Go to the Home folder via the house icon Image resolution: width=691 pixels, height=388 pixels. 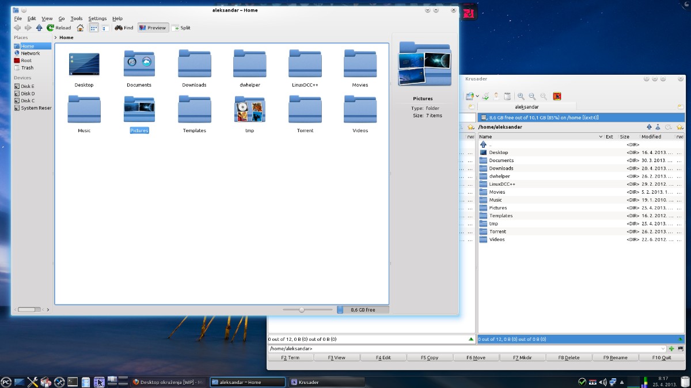pos(80,28)
